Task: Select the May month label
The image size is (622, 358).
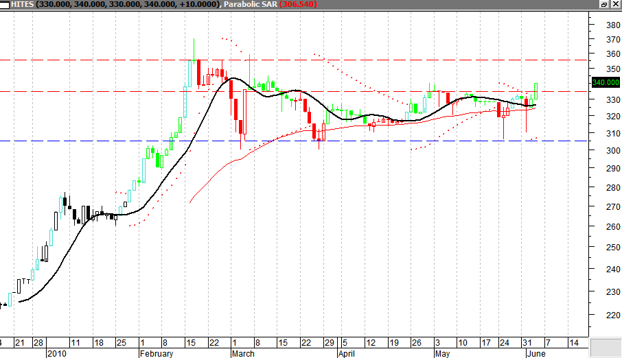Action: (x=443, y=353)
